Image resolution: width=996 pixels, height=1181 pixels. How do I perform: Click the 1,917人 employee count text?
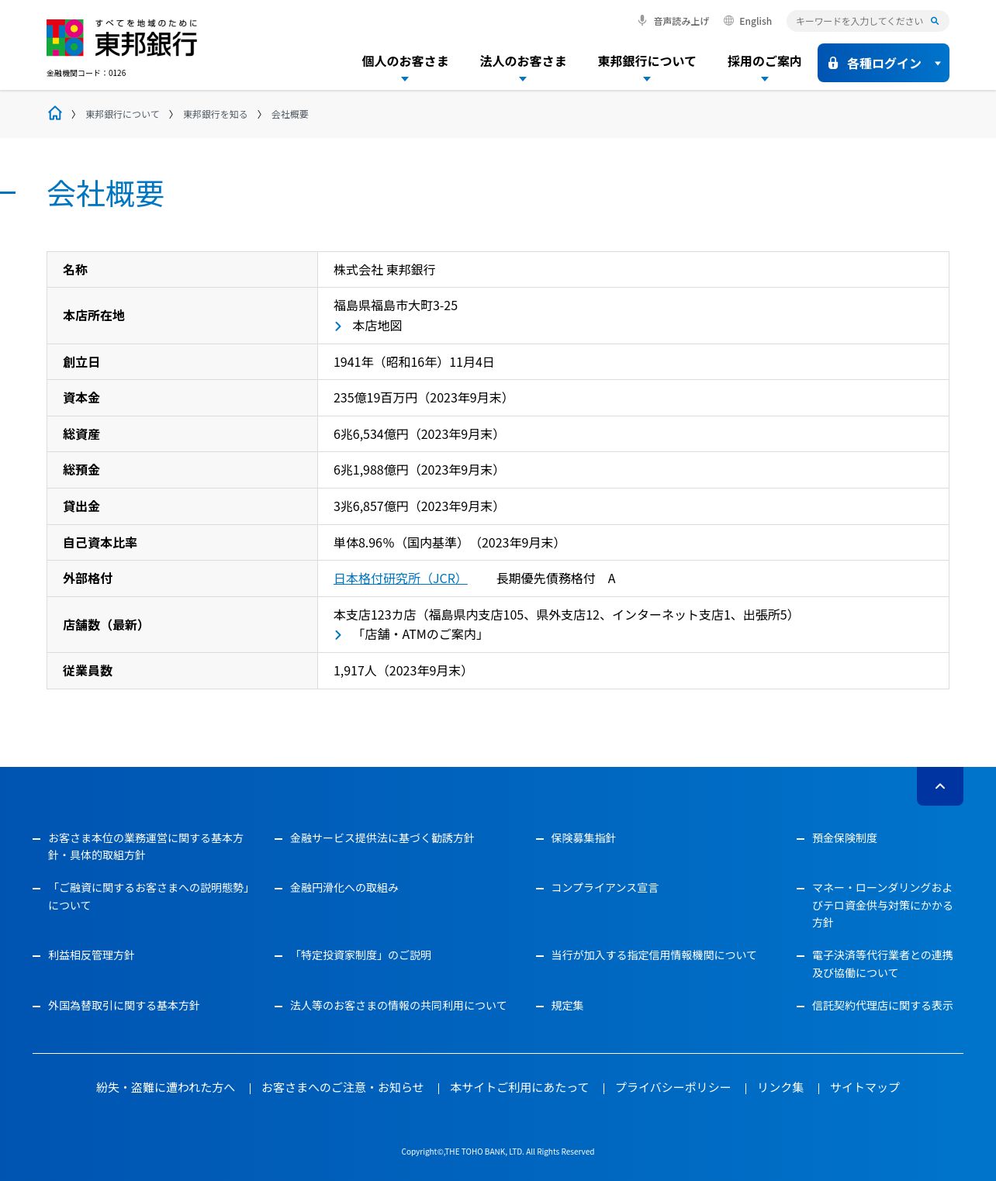point(403,671)
